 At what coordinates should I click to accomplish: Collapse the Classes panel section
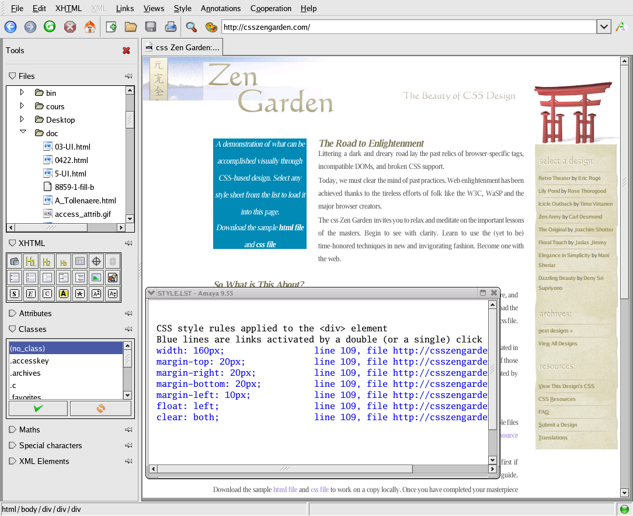click(x=12, y=329)
